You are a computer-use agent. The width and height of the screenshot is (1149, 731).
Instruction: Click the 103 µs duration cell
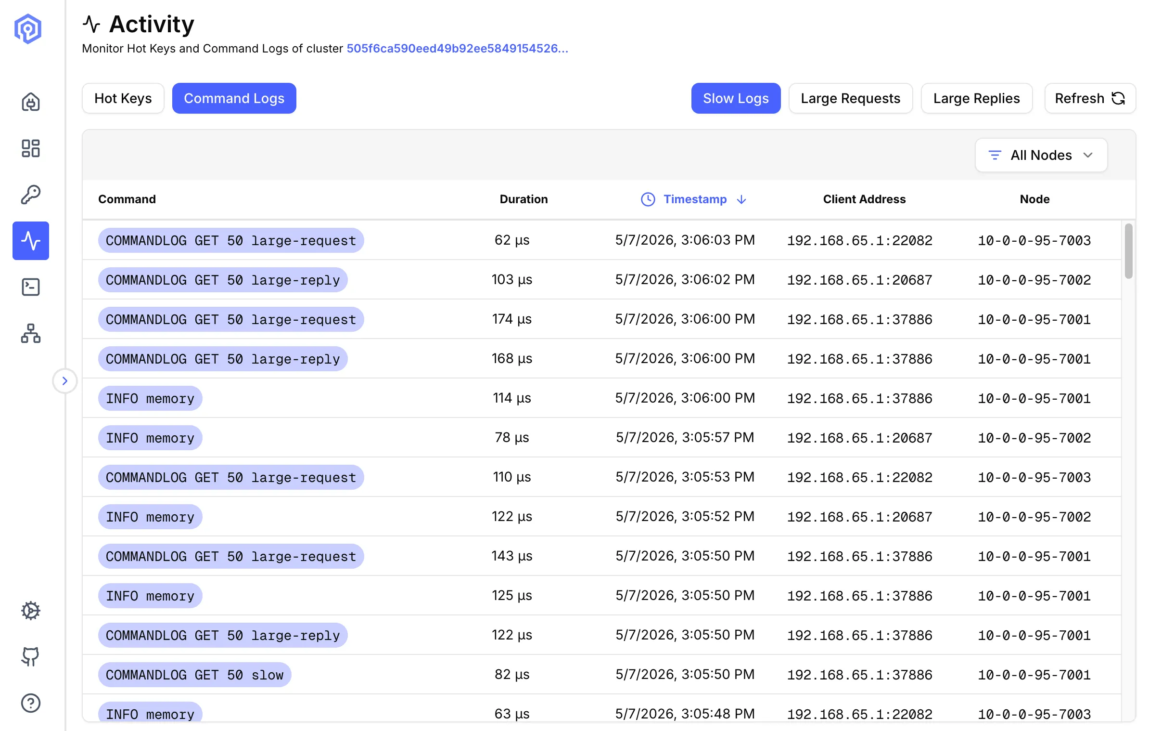512,280
